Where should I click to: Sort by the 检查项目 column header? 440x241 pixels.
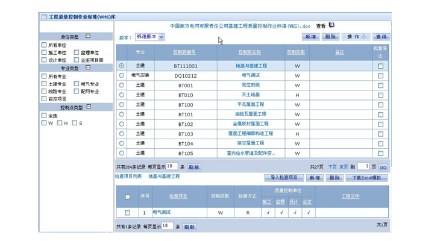(x=178, y=196)
